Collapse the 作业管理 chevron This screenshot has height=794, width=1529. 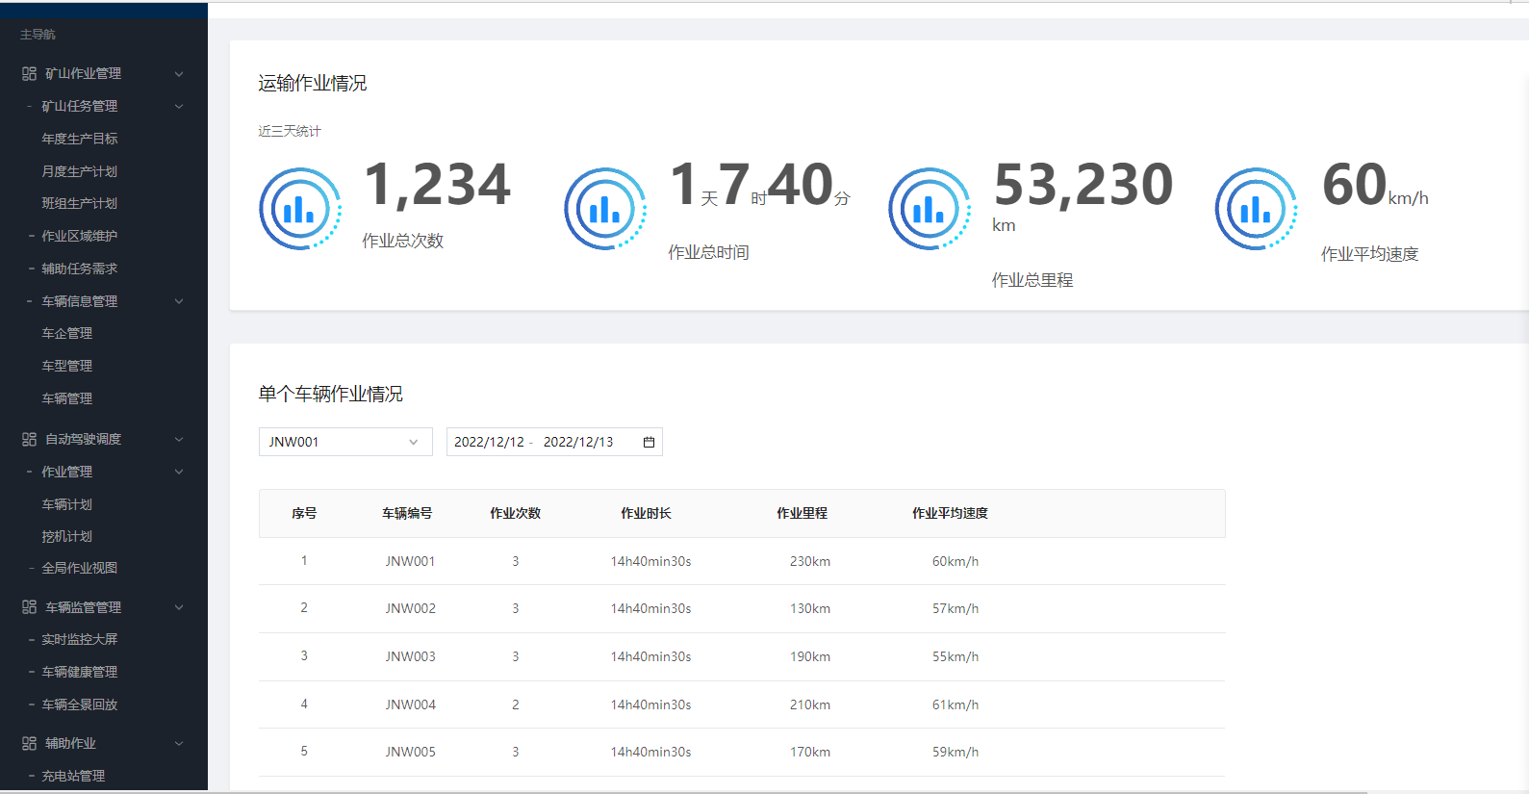(x=179, y=472)
